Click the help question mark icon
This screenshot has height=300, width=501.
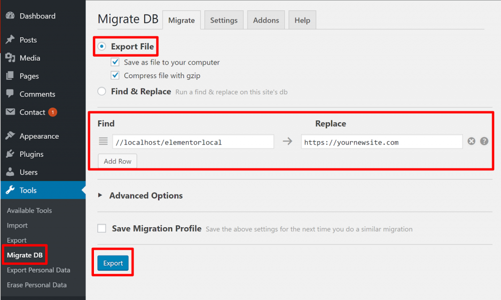(x=484, y=141)
